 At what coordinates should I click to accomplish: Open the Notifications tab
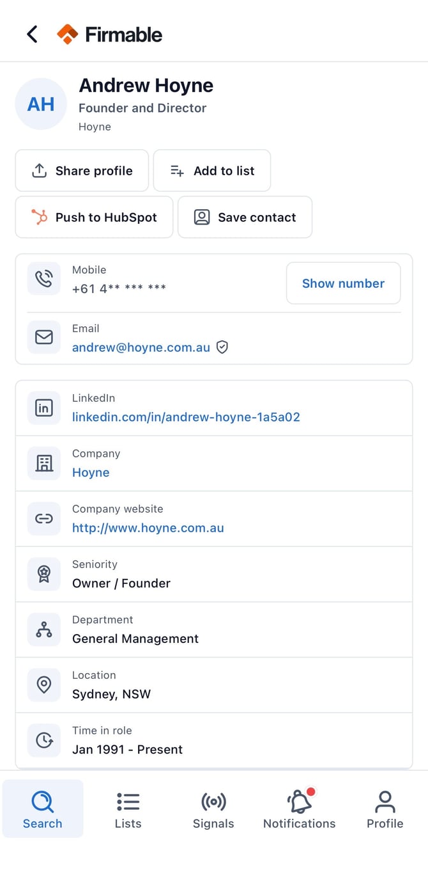click(x=299, y=809)
